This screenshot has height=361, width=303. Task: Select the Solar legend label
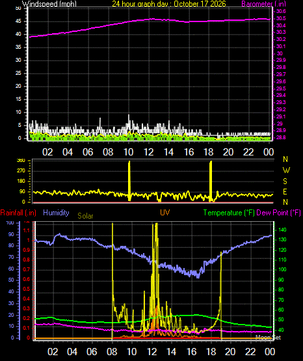point(85,216)
